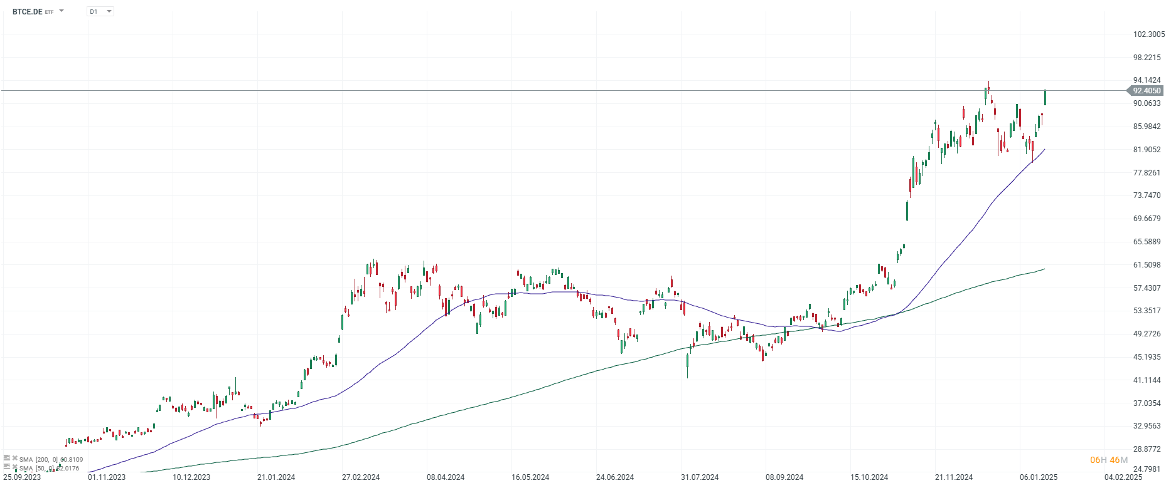Click the 102.3005 price axis label

click(x=1148, y=34)
